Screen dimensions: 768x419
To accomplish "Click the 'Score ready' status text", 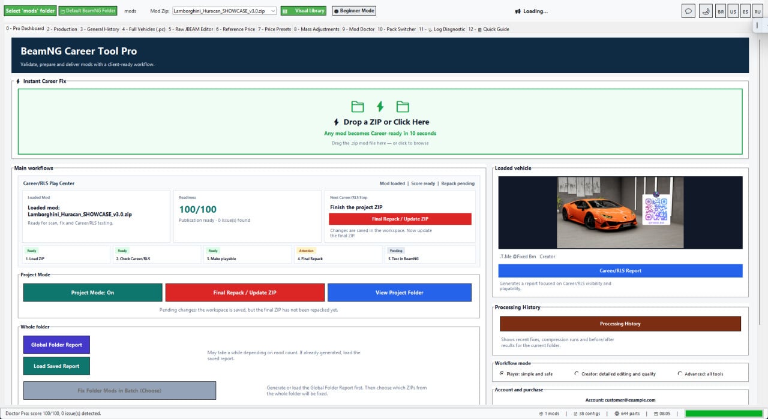I will (x=423, y=183).
